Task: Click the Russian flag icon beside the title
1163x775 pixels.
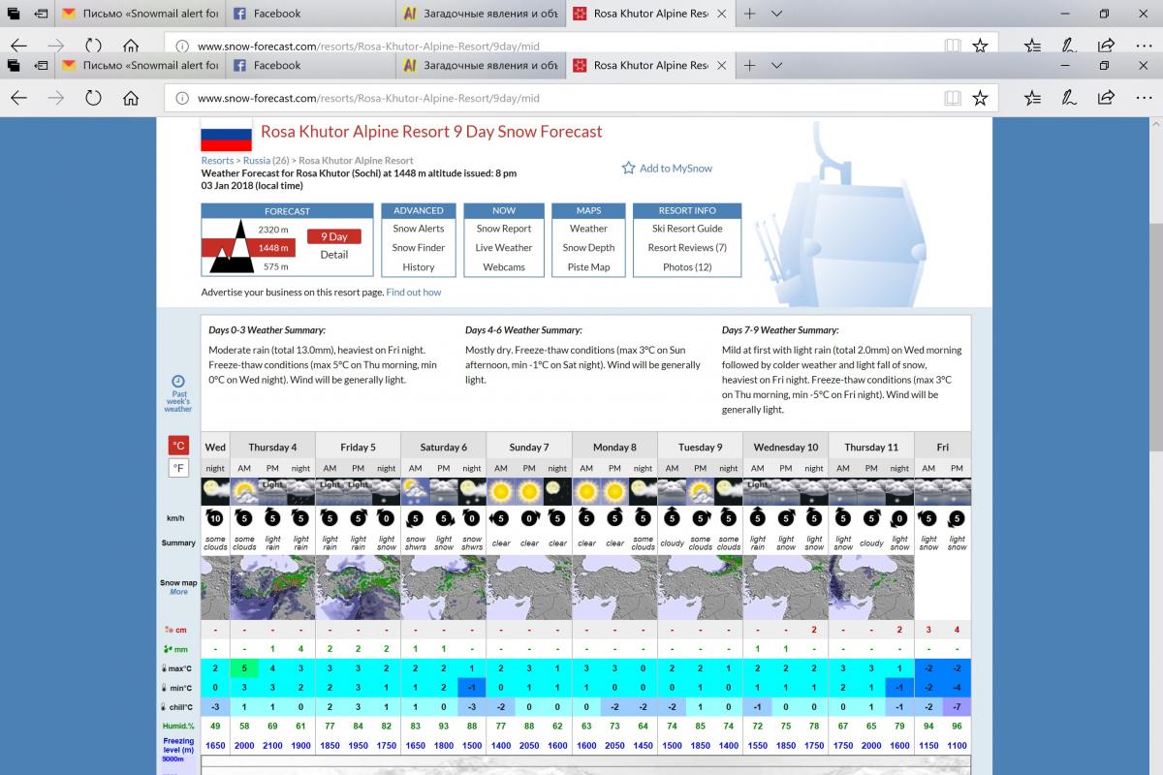Action: tap(226, 135)
